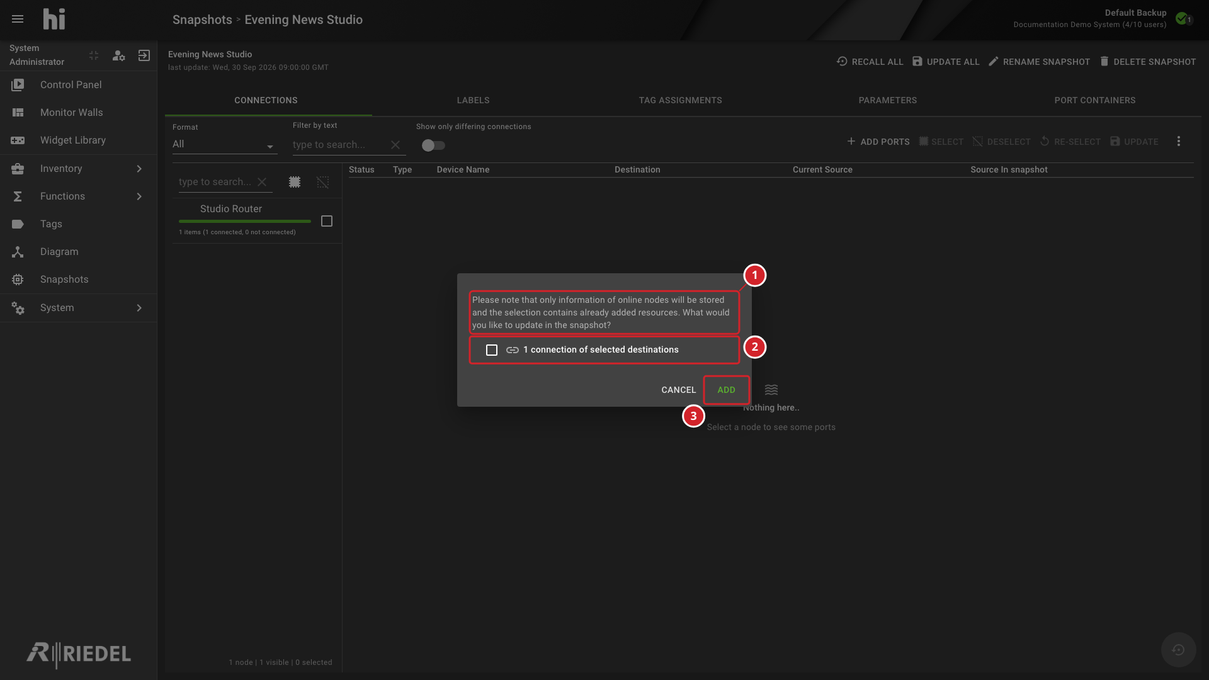
Task: Switch to the Labels tab
Action: [473, 100]
